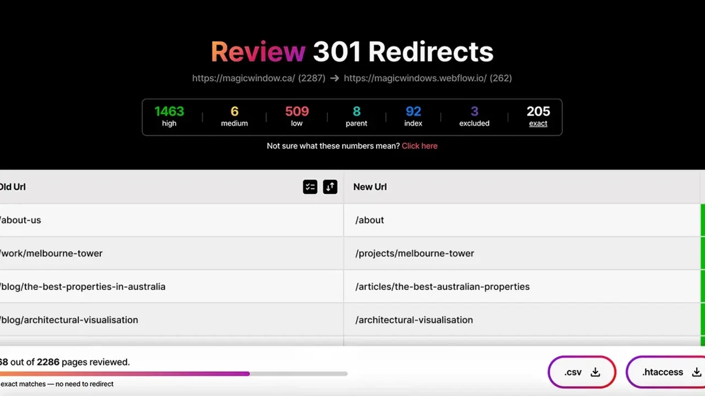Open the 'Click here' help link

(x=419, y=146)
